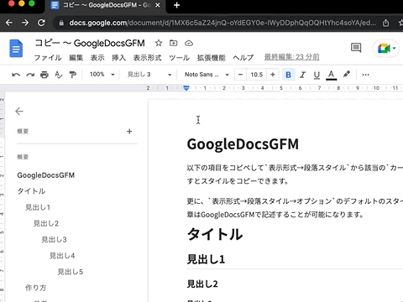The height and width of the screenshot is (302, 403).
Task: Star the document
Action: pyautogui.click(x=159, y=43)
